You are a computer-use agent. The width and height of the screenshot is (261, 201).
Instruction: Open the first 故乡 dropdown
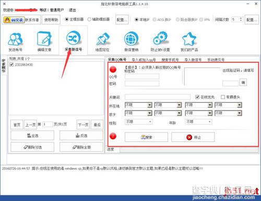click(138, 113)
